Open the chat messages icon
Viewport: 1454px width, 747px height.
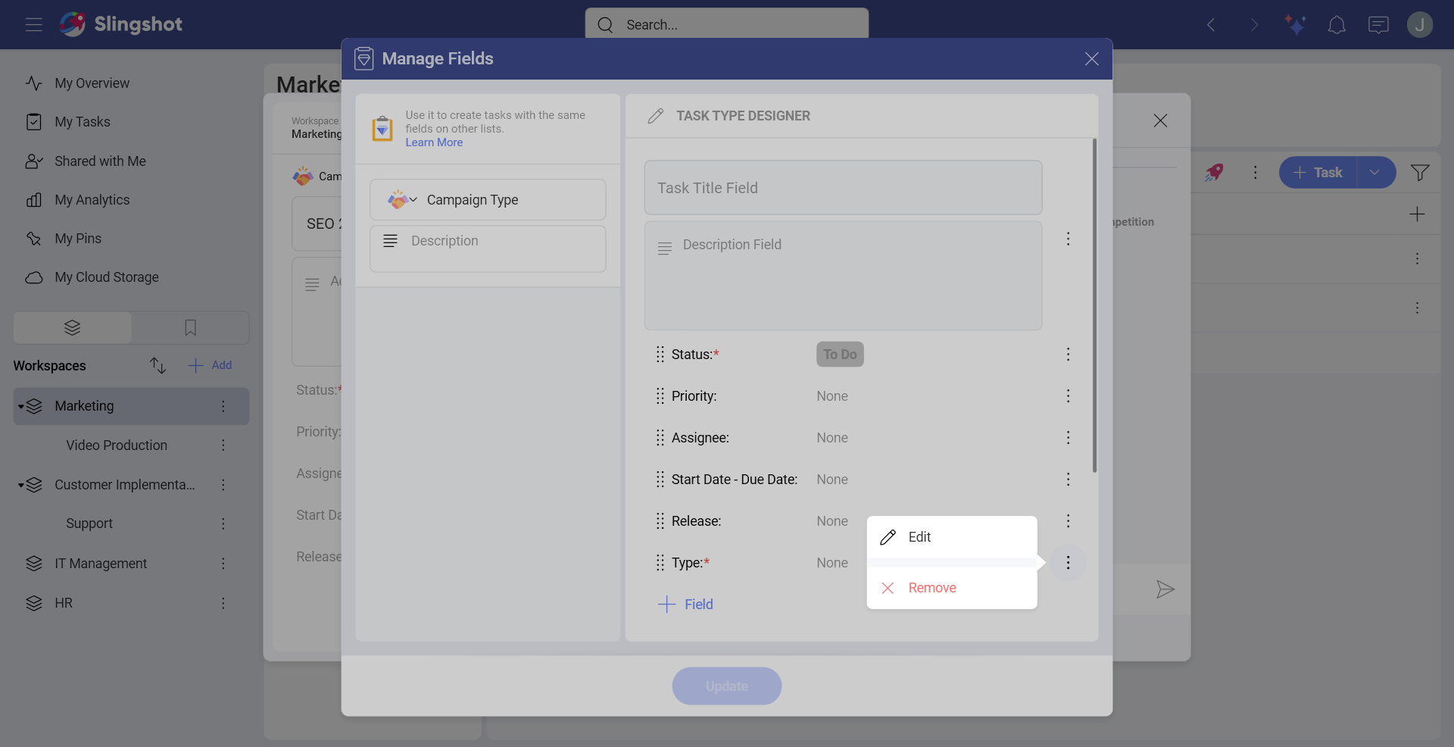tap(1378, 25)
